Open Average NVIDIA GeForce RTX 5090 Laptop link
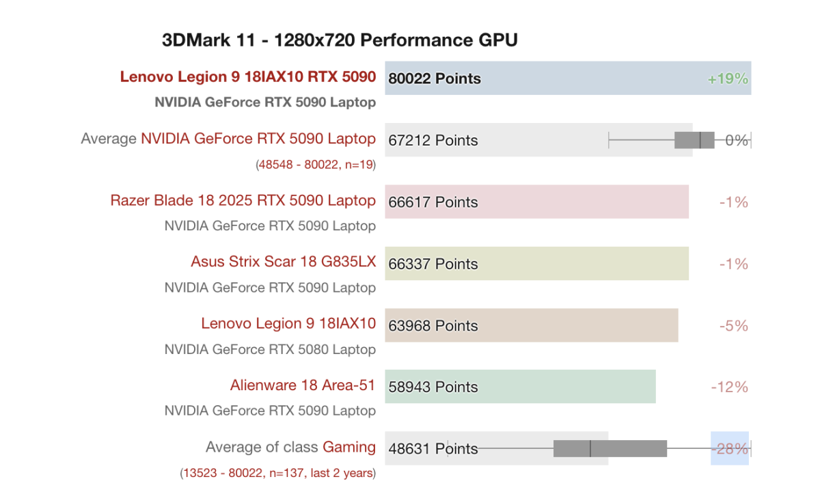 coord(258,139)
